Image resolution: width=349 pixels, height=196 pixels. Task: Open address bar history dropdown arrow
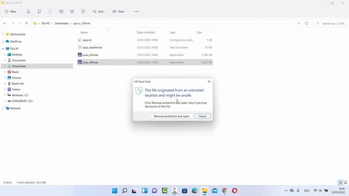[299, 23]
